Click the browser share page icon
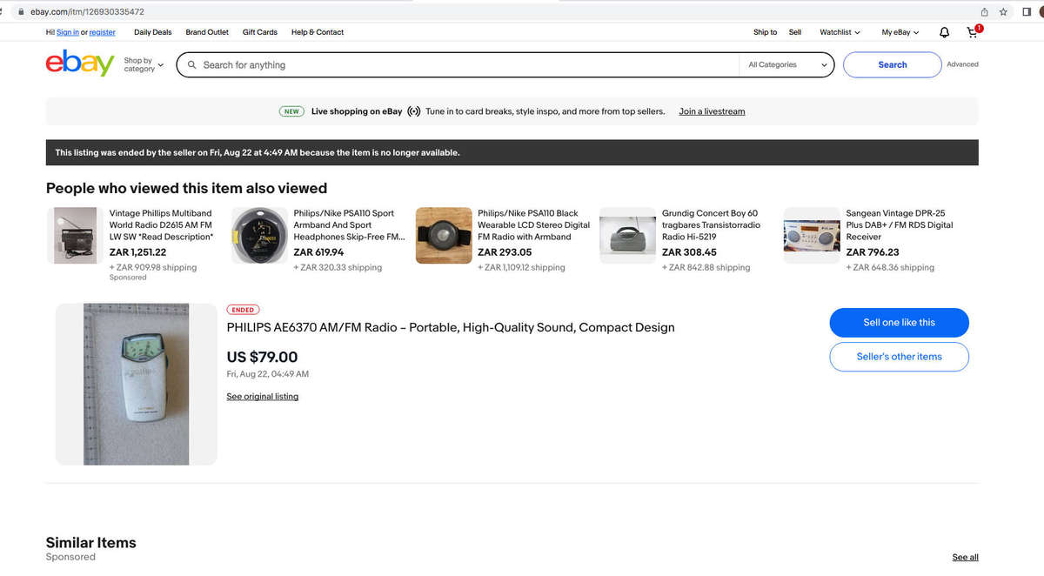The width and height of the screenshot is (1044, 576). pyautogui.click(x=984, y=11)
